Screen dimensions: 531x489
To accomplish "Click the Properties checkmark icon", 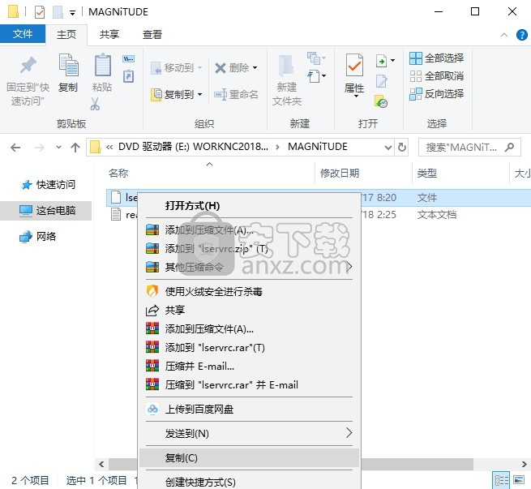I will 354,65.
